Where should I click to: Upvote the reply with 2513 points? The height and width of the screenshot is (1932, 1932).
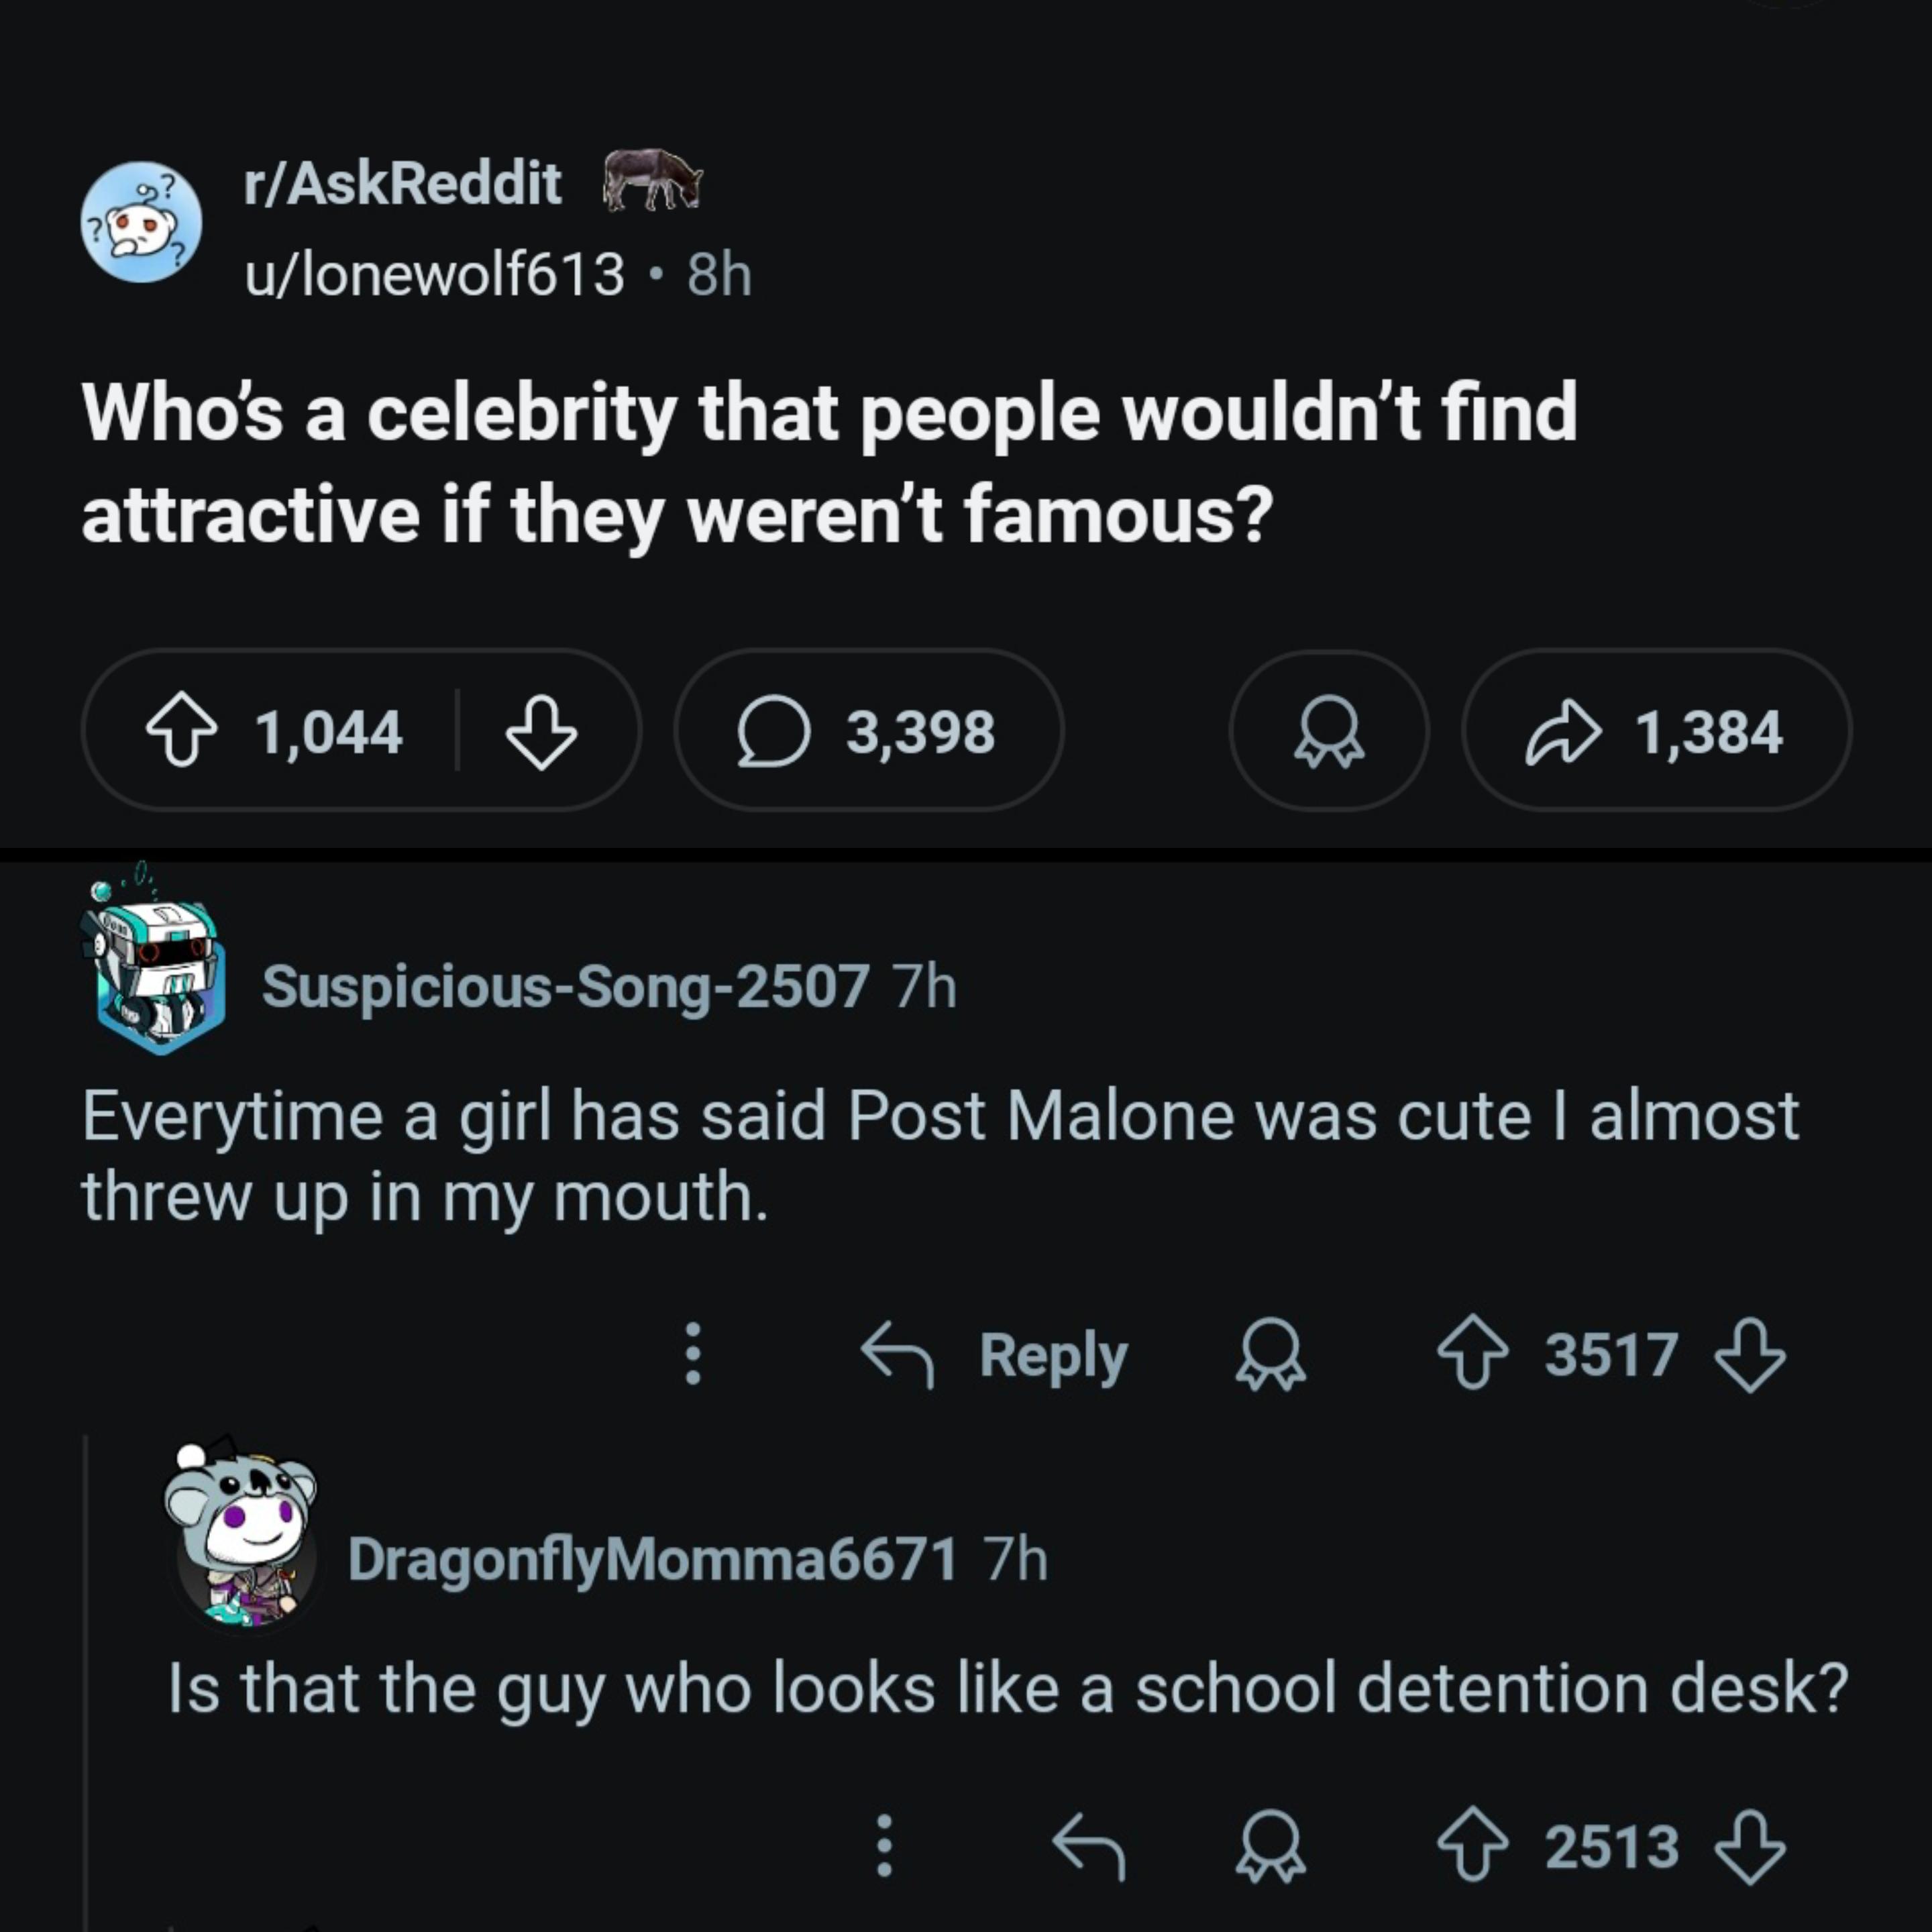[x=1473, y=1846]
